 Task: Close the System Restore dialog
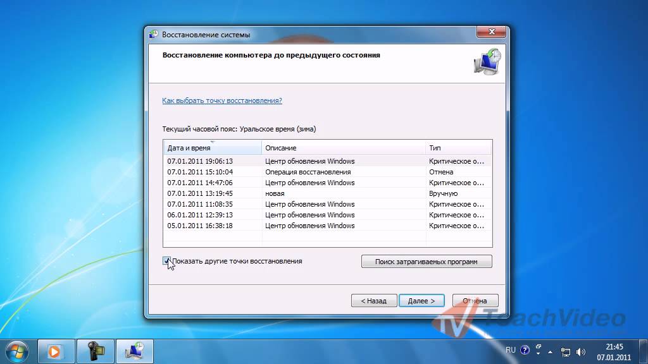pos(491,32)
